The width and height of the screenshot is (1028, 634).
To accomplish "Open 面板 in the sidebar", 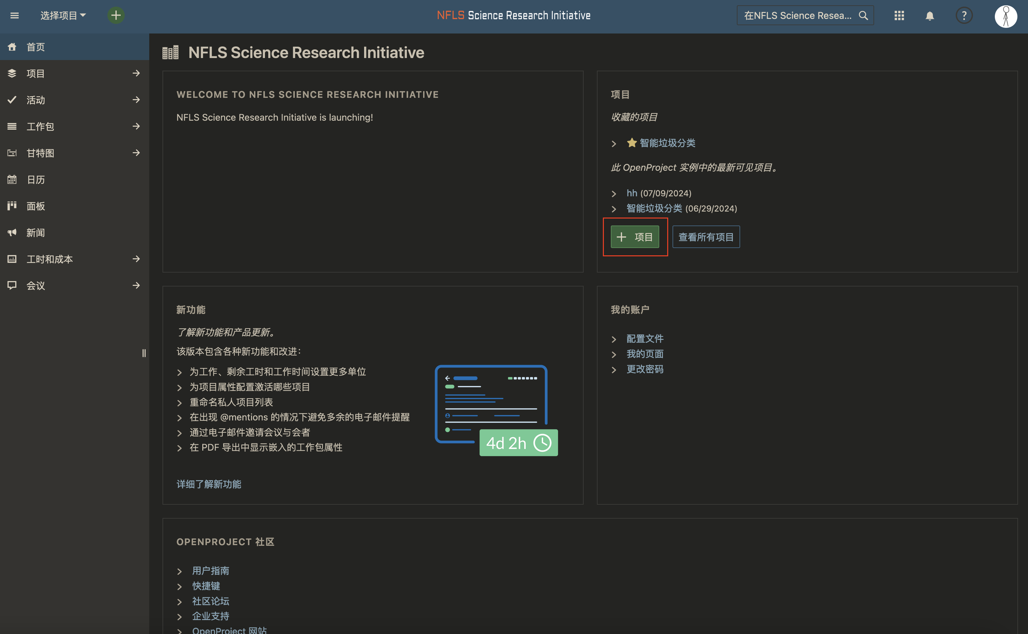I will click(x=35, y=206).
